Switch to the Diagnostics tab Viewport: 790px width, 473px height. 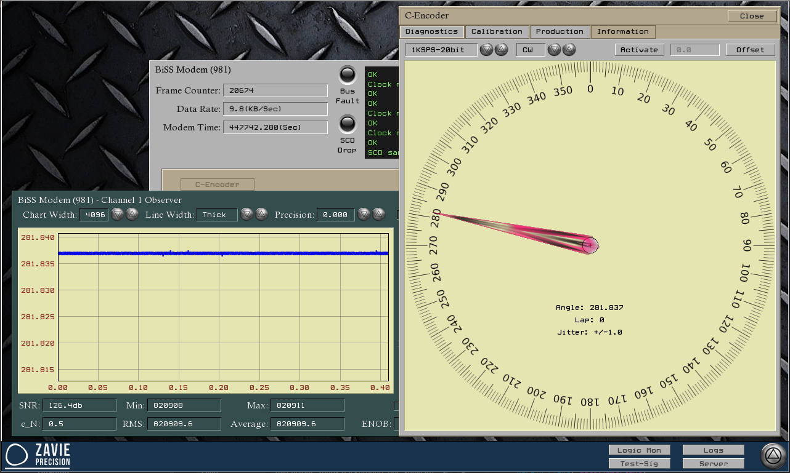click(x=431, y=31)
